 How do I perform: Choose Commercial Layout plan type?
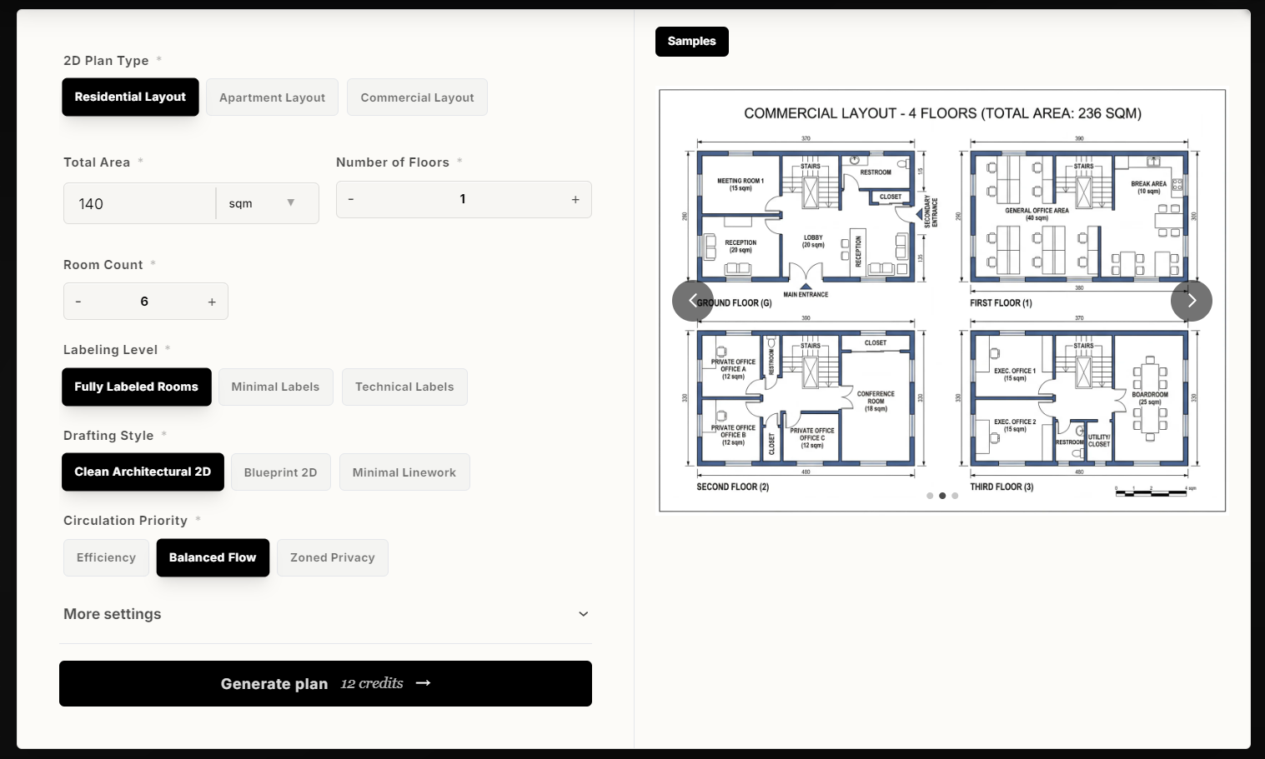(x=417, y=97)
